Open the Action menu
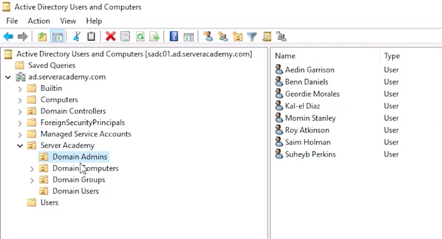The height and width of the screenshot is (239, 442). [x=39, y=21]
